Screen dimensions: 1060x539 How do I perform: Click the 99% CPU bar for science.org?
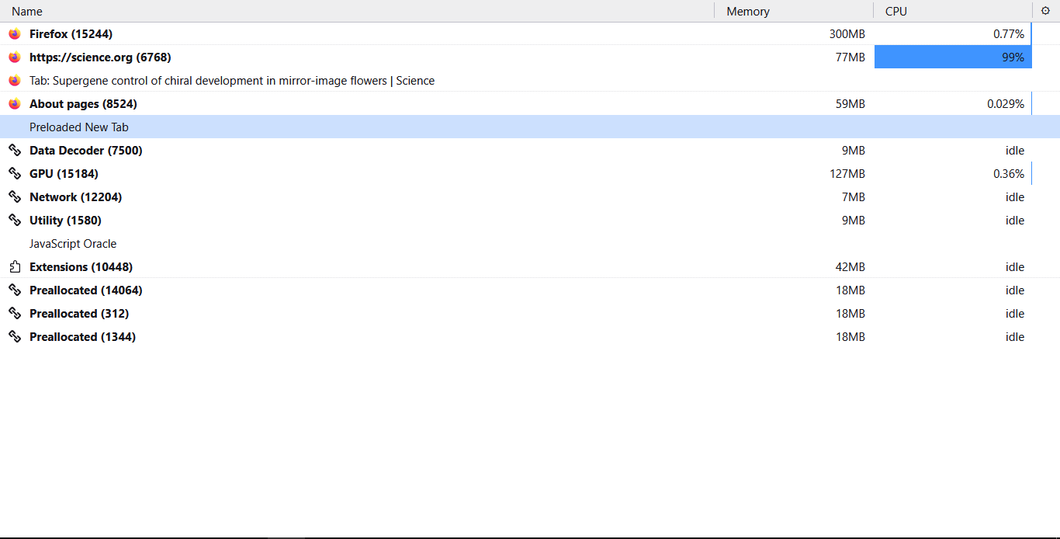pos(953,57)
